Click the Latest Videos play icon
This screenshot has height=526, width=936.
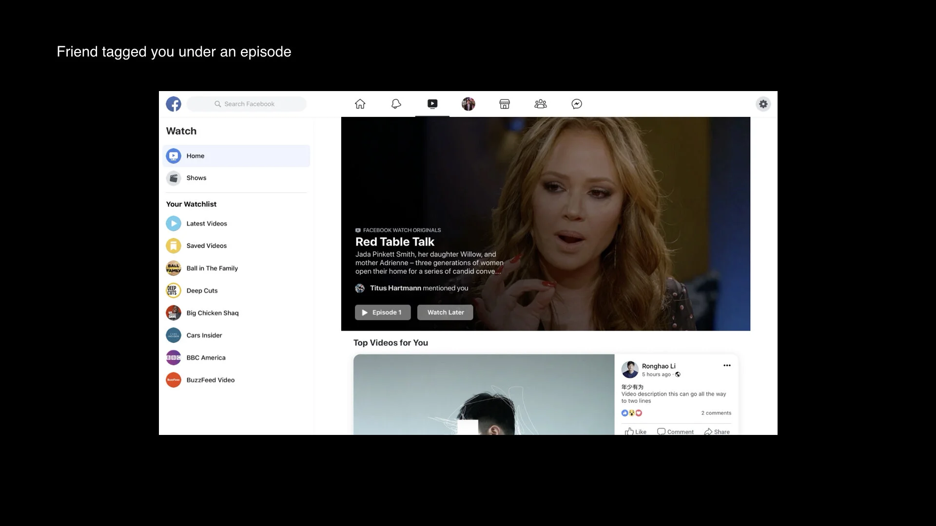(x=174, y=224)
